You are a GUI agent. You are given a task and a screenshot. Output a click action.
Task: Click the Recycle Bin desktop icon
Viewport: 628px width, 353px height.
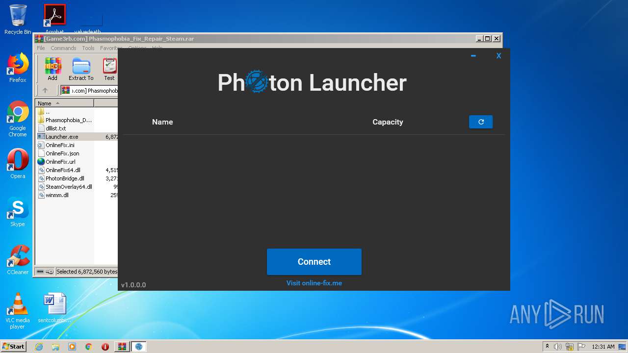(x=18, y=20)
